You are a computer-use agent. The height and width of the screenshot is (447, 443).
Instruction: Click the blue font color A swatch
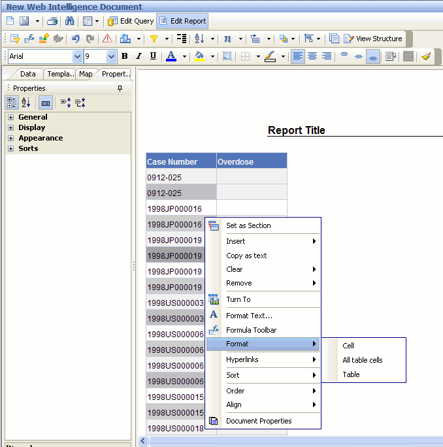pyautogui.click(x=171, y=56)
